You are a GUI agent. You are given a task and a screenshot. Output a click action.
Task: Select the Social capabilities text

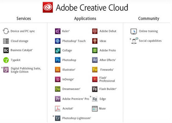(x=150, y=41)
